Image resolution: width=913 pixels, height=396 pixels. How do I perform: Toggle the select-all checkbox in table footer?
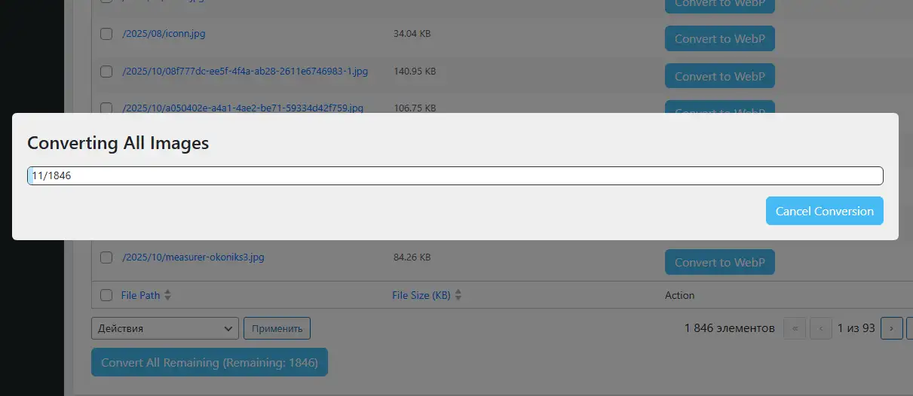(106, 295)
